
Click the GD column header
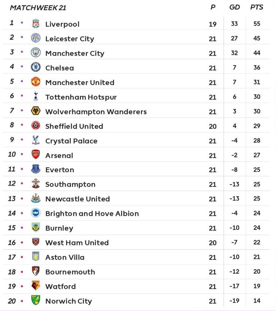pyautogui.click(x=234, y=7)
